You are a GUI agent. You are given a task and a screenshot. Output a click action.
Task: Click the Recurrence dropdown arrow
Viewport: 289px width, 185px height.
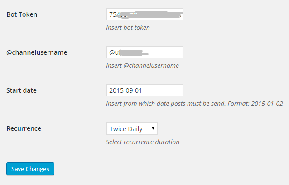tap(153, 128)
